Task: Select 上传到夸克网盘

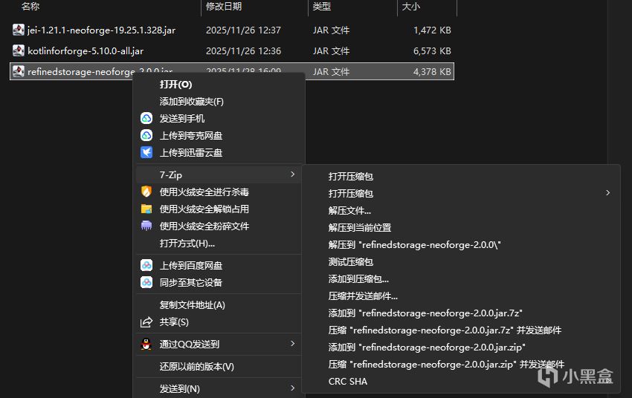Action: click(191, 136)
